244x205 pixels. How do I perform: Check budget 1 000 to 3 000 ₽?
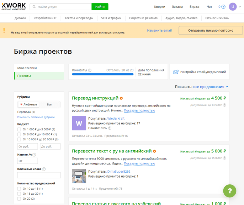19,129
